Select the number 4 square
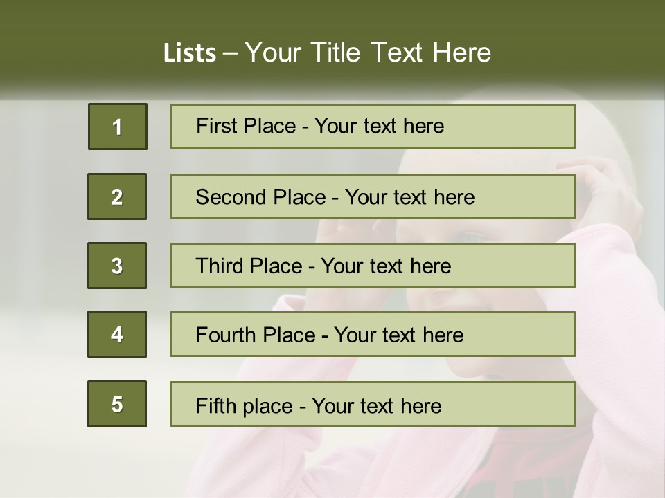665x498 pixels. tap(117, 334)
